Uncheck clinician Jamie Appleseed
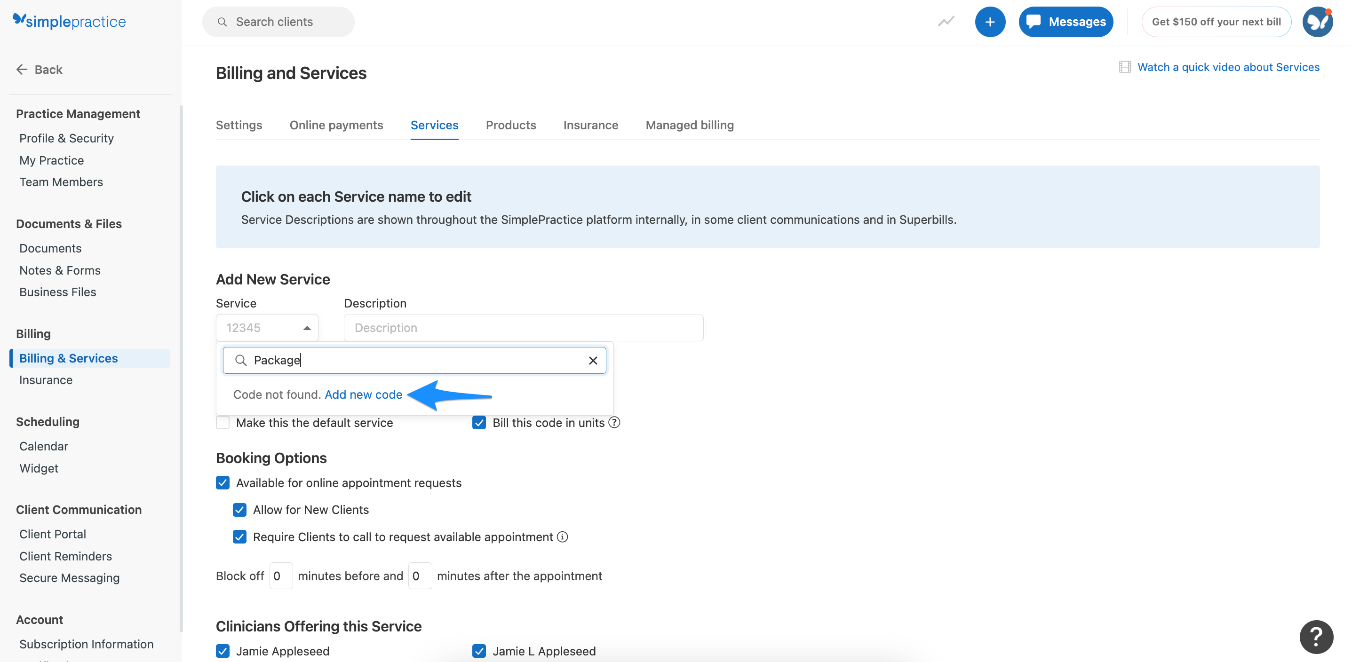1352x662 pixels. pyautogui.click(x=223, y=651)
